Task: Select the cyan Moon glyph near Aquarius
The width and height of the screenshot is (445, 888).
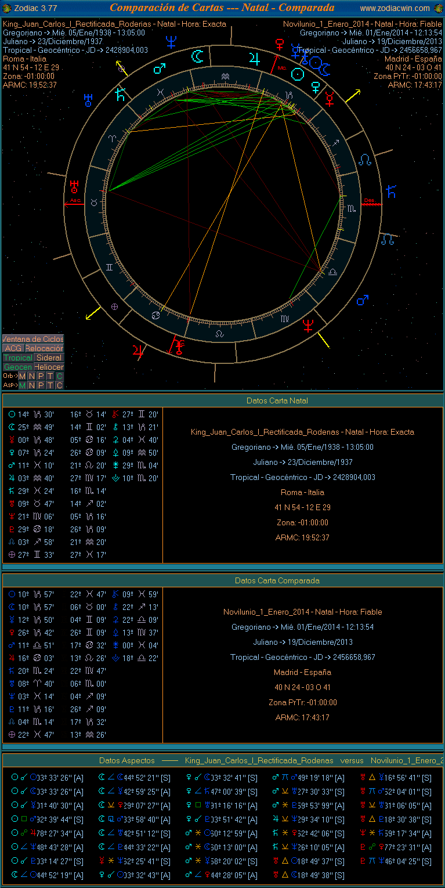Action: pos(198,56)
